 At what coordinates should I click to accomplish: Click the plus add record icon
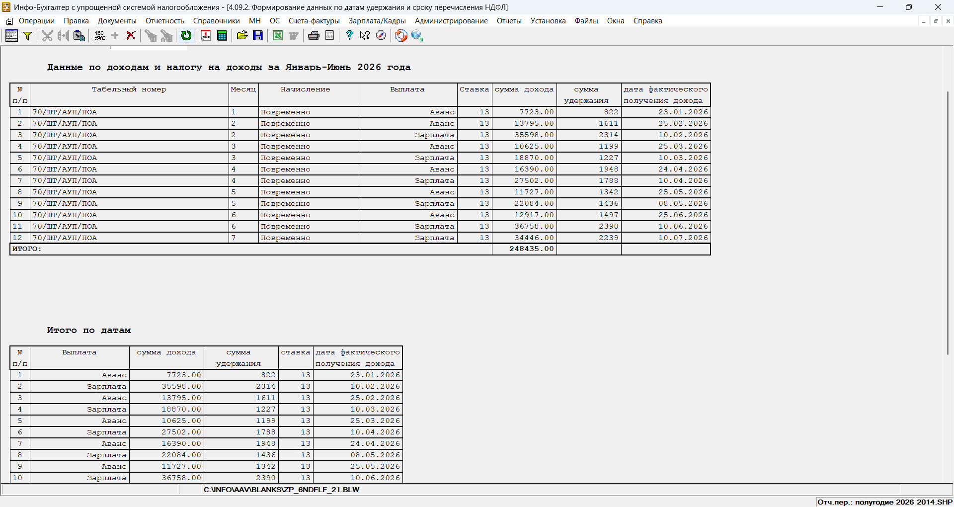pos(115,36)
